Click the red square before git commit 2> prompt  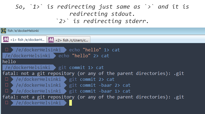pos(7,79)
